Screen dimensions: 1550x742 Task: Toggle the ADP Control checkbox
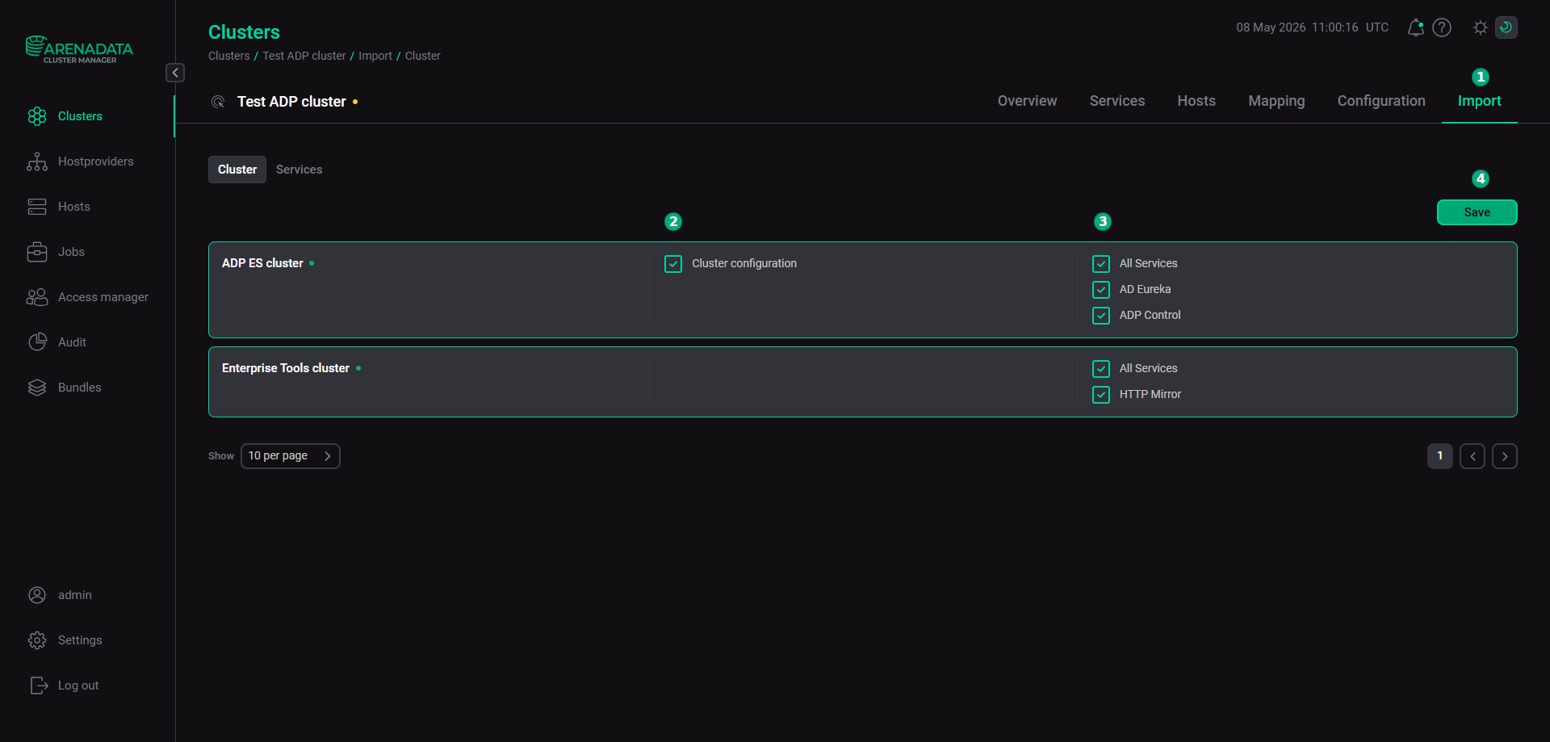1101,316
